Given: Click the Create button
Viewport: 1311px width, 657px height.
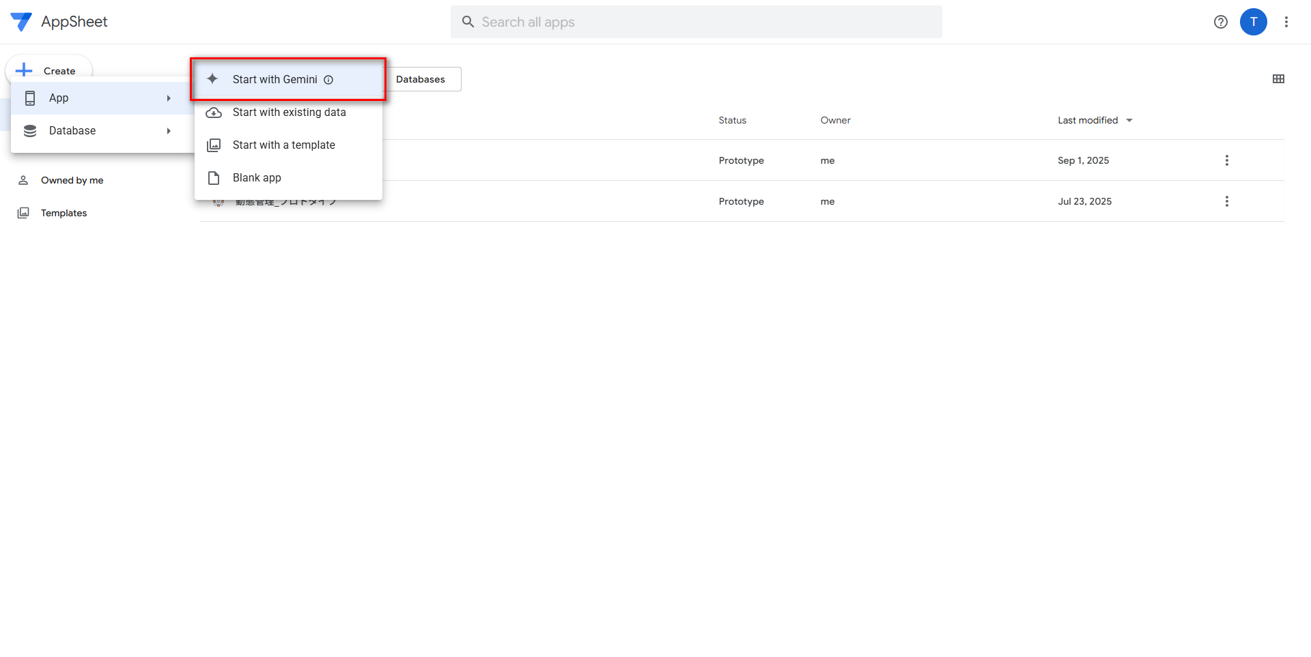Looking at the screenshot, I should click(x=48, y=71).
